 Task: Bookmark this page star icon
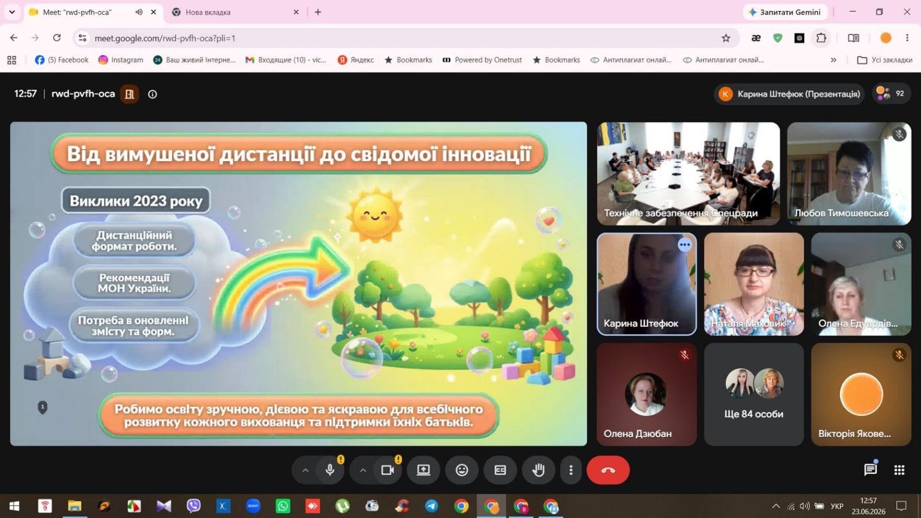tap(726, 38)
